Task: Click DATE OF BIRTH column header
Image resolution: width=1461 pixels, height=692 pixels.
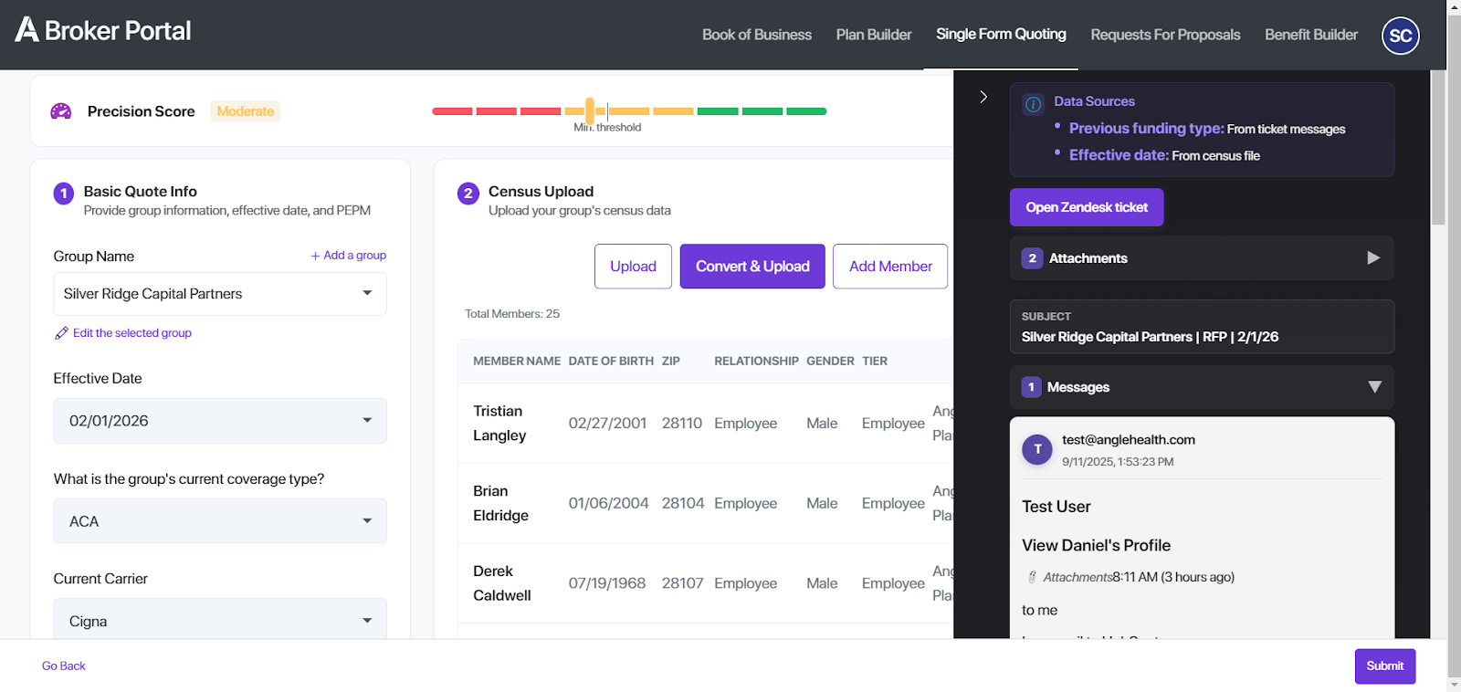Action: [x=611, y=362]
